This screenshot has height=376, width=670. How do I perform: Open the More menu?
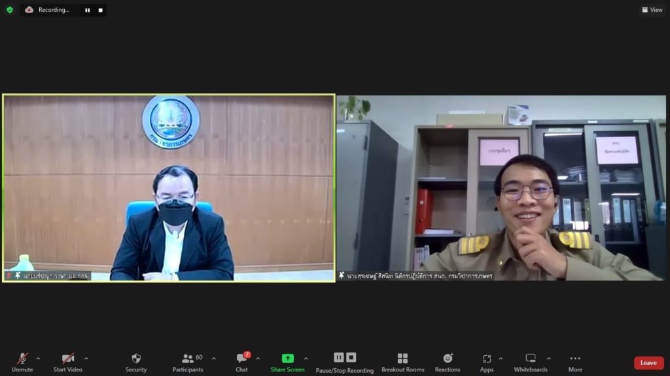[x=575, y=362]
